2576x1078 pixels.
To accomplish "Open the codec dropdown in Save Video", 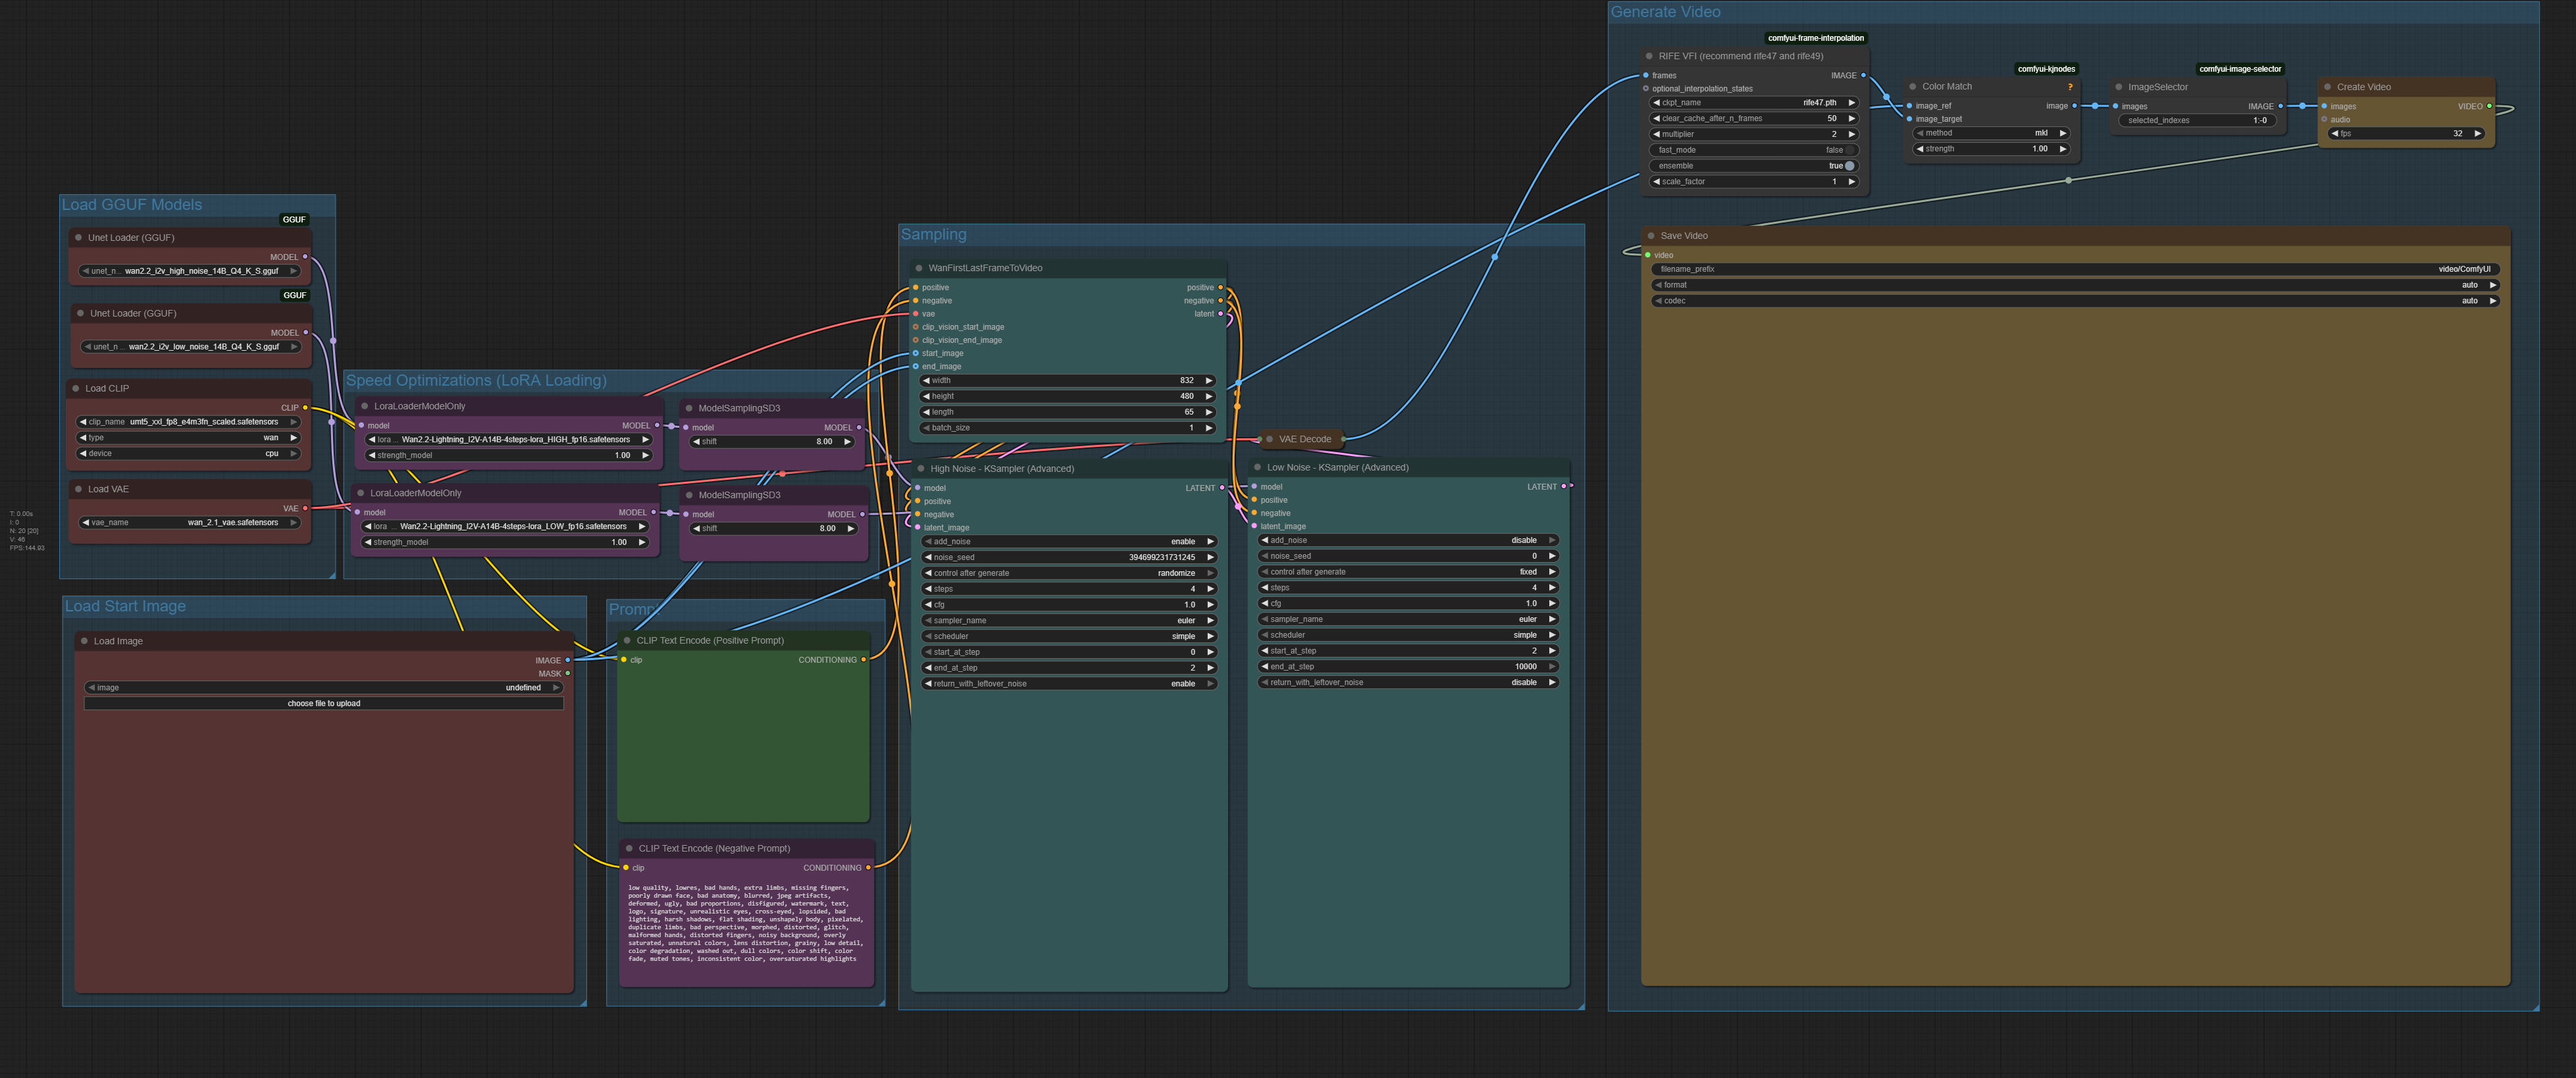I will [x=2075, y=301].
